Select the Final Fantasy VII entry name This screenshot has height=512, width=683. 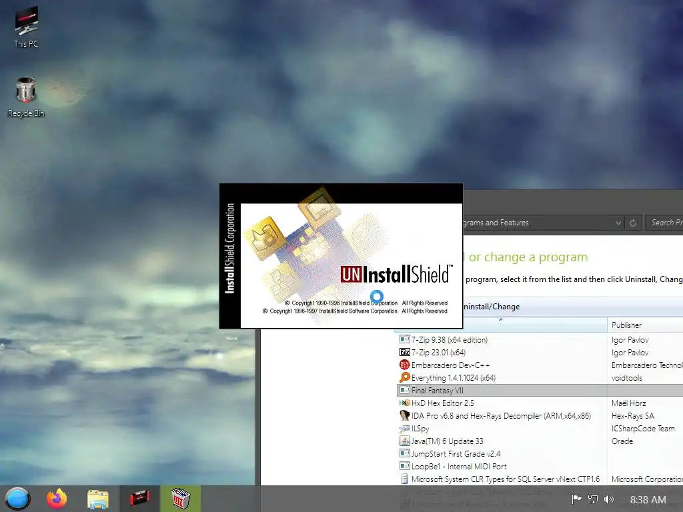pyautogui.click(x=438, y=390)
